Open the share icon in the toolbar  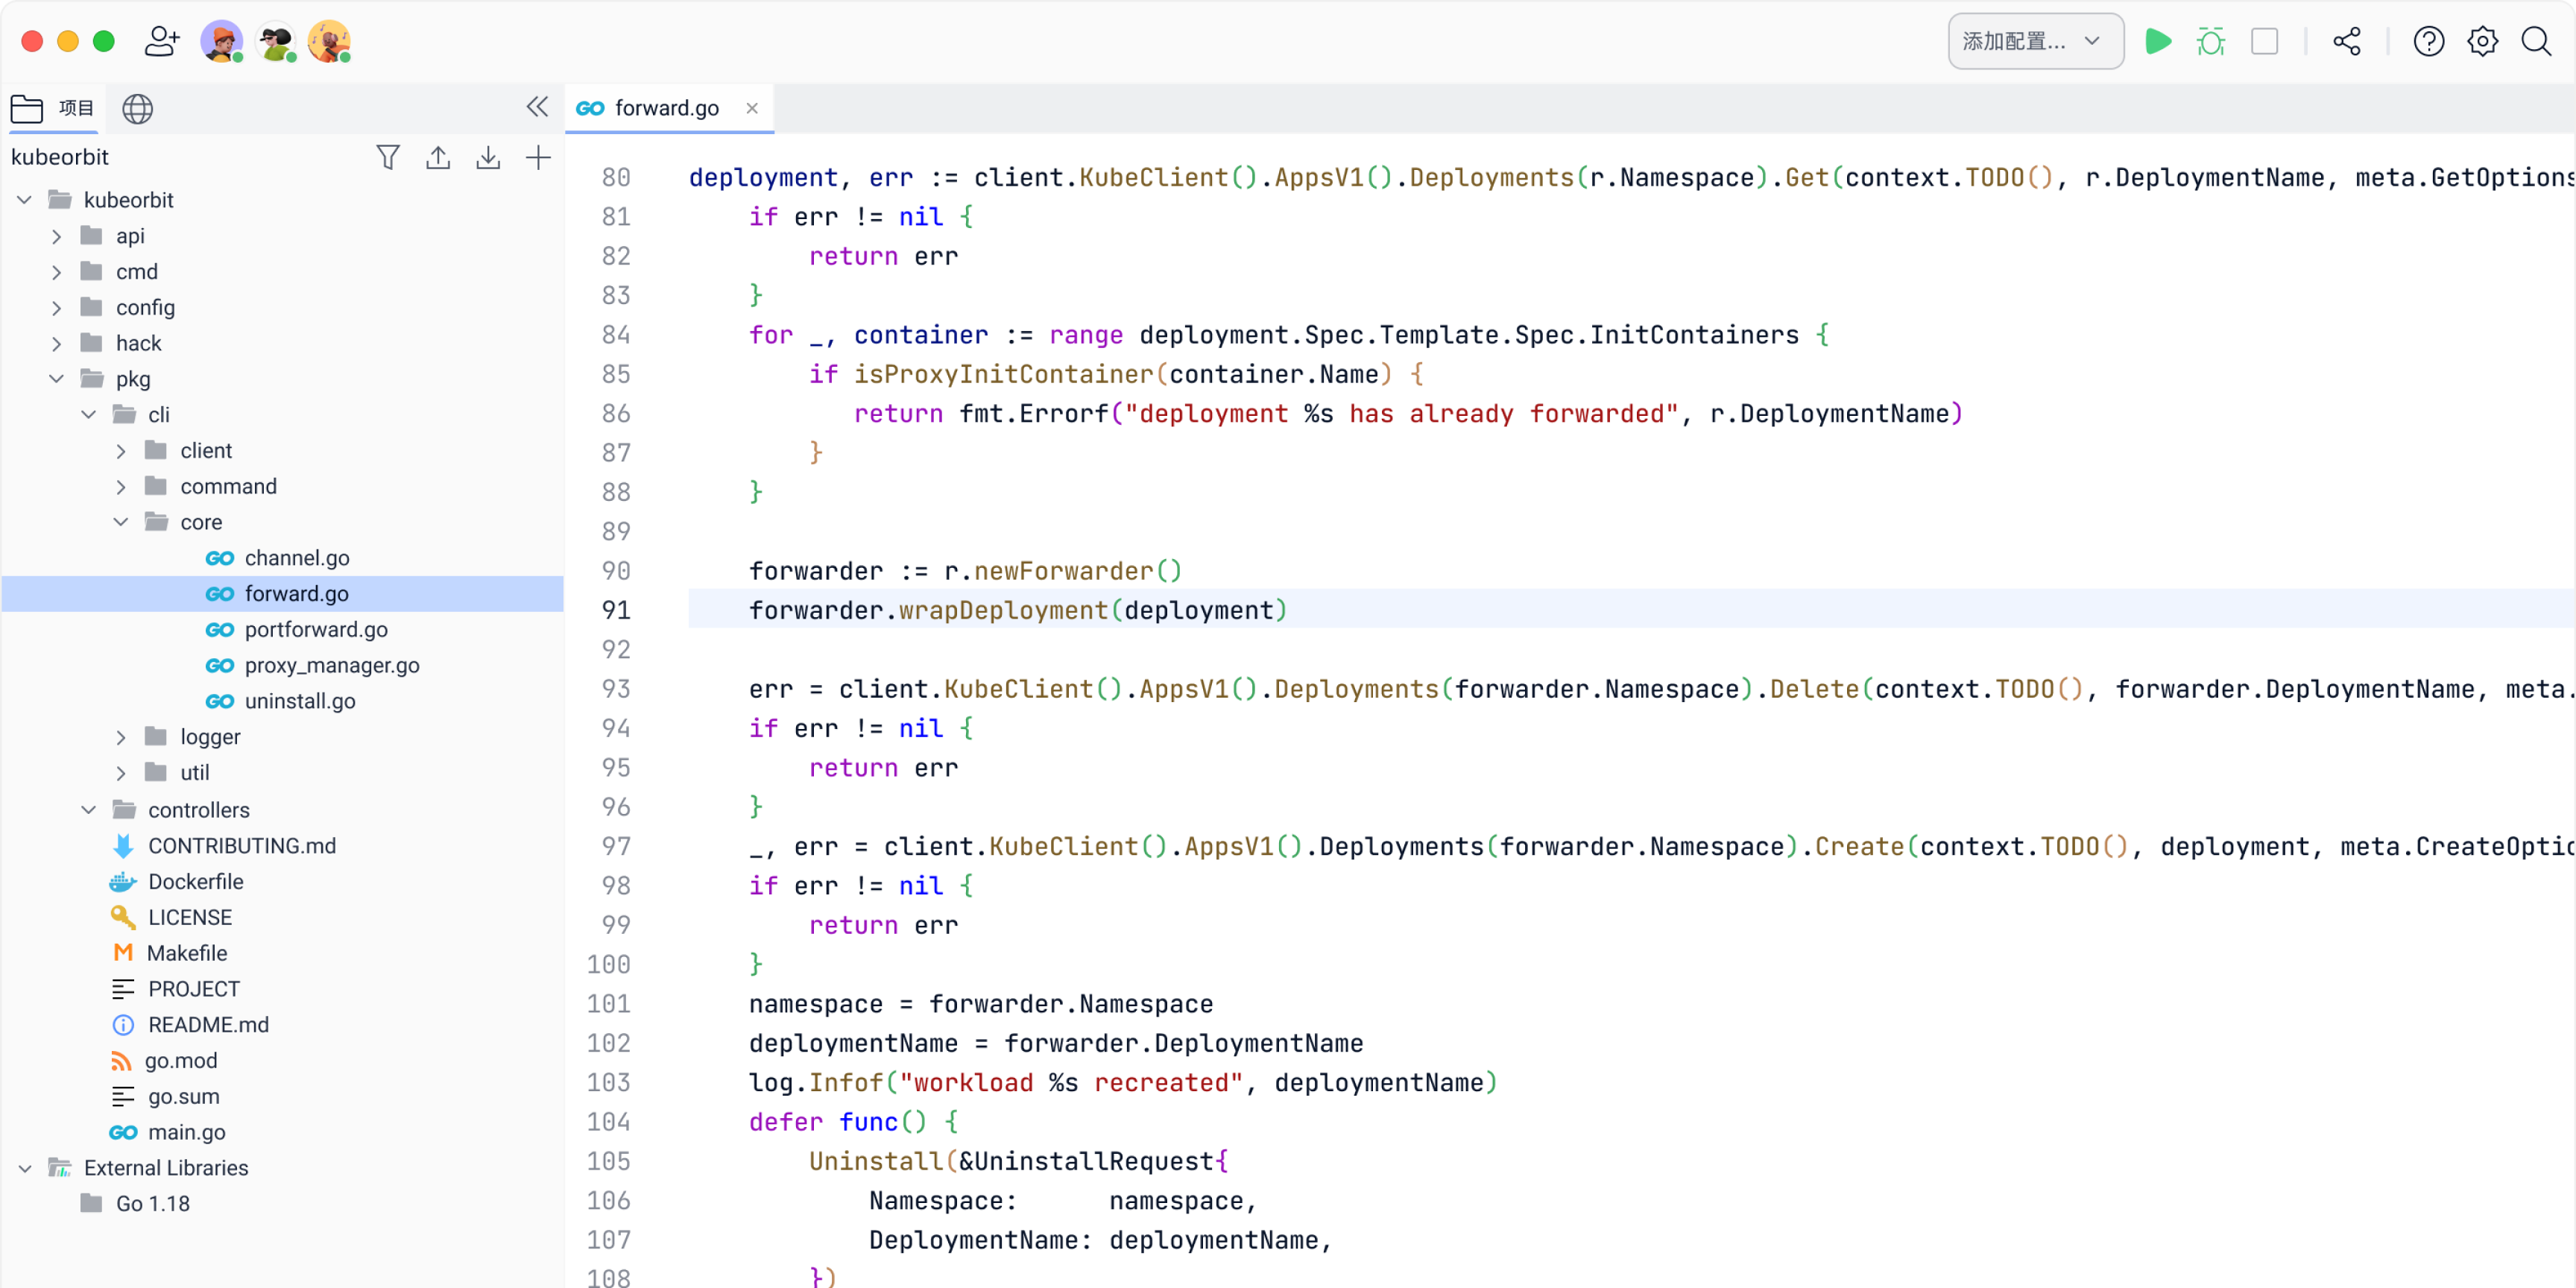point(2346,41)
